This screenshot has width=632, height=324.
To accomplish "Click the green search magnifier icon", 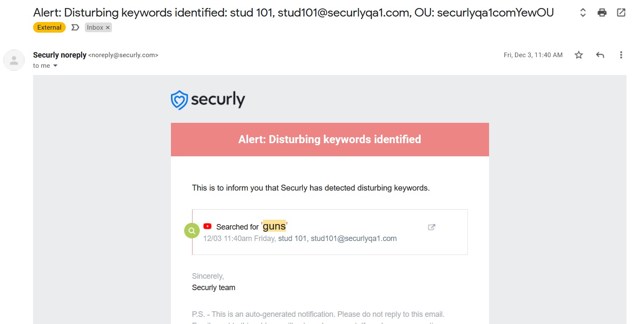I will coord(192,231).
